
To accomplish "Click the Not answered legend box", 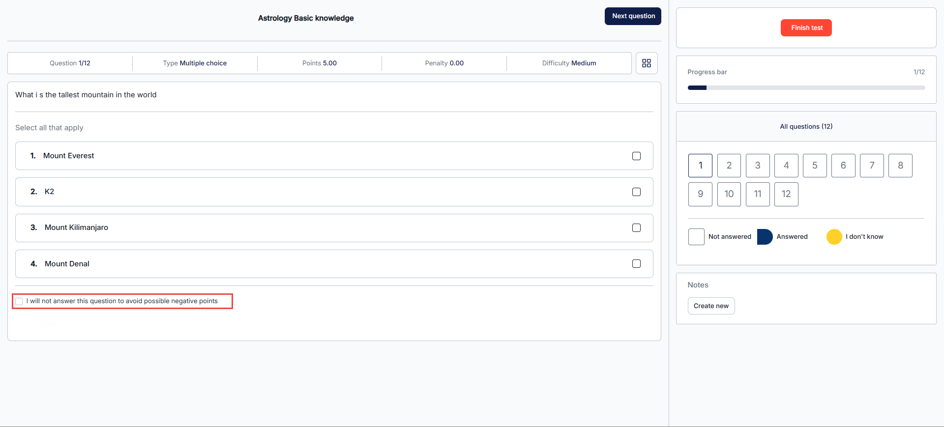I will [696, 237].
